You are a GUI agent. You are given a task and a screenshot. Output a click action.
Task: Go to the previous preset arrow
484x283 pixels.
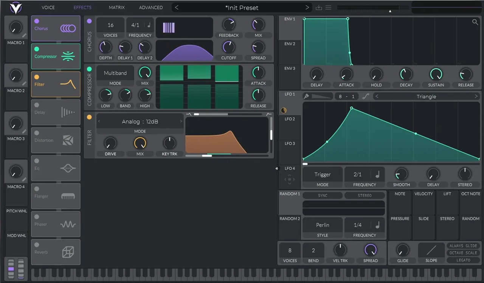coord(177,8)
